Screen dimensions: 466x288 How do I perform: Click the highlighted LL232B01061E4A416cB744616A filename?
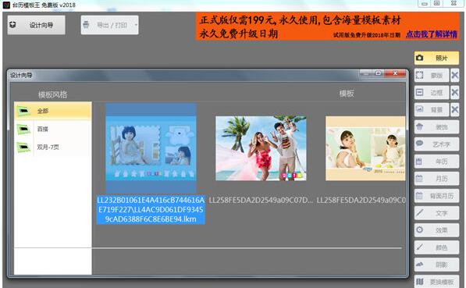[x=151, y=209]
